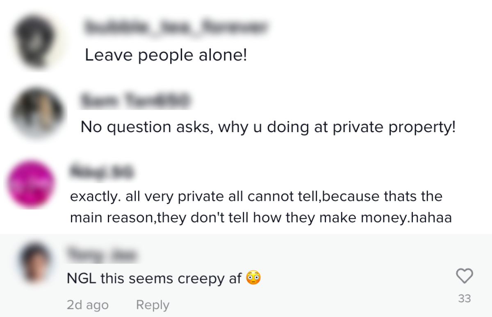Click the blurred username above 'exactly. all very private'
Viewport: 492px width, 317px height.
point(102,172)
